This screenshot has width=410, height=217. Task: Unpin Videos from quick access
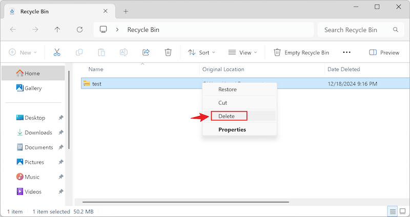click(x=60, y=192)
